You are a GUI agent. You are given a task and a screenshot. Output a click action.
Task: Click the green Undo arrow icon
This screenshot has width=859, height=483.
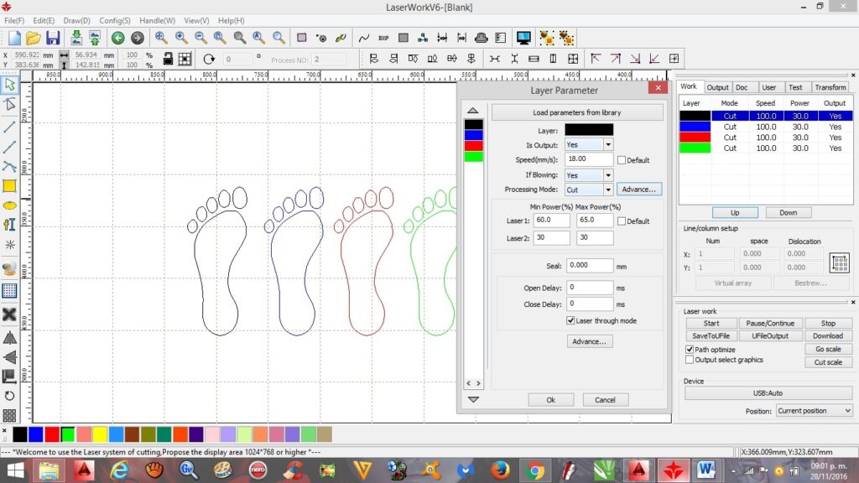click(x=117, y=38)
